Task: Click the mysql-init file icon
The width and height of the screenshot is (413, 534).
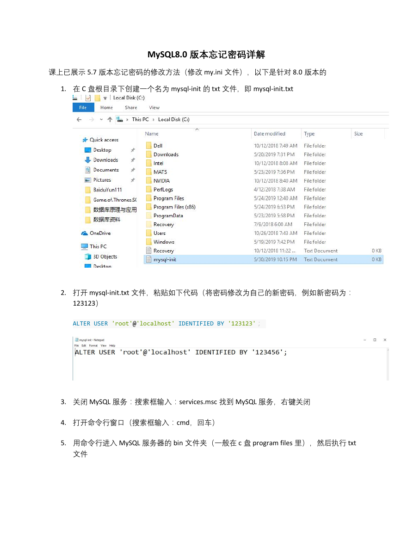Action: pyautogui.click(x=148, y=259)
